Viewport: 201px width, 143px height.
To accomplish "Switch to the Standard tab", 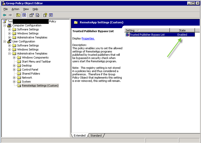I will coord(96,135).
